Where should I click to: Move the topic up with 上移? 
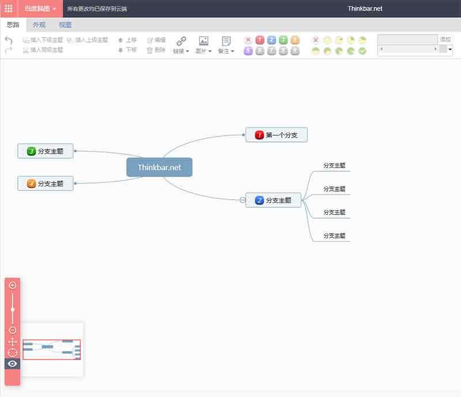[x=127, y=40]
